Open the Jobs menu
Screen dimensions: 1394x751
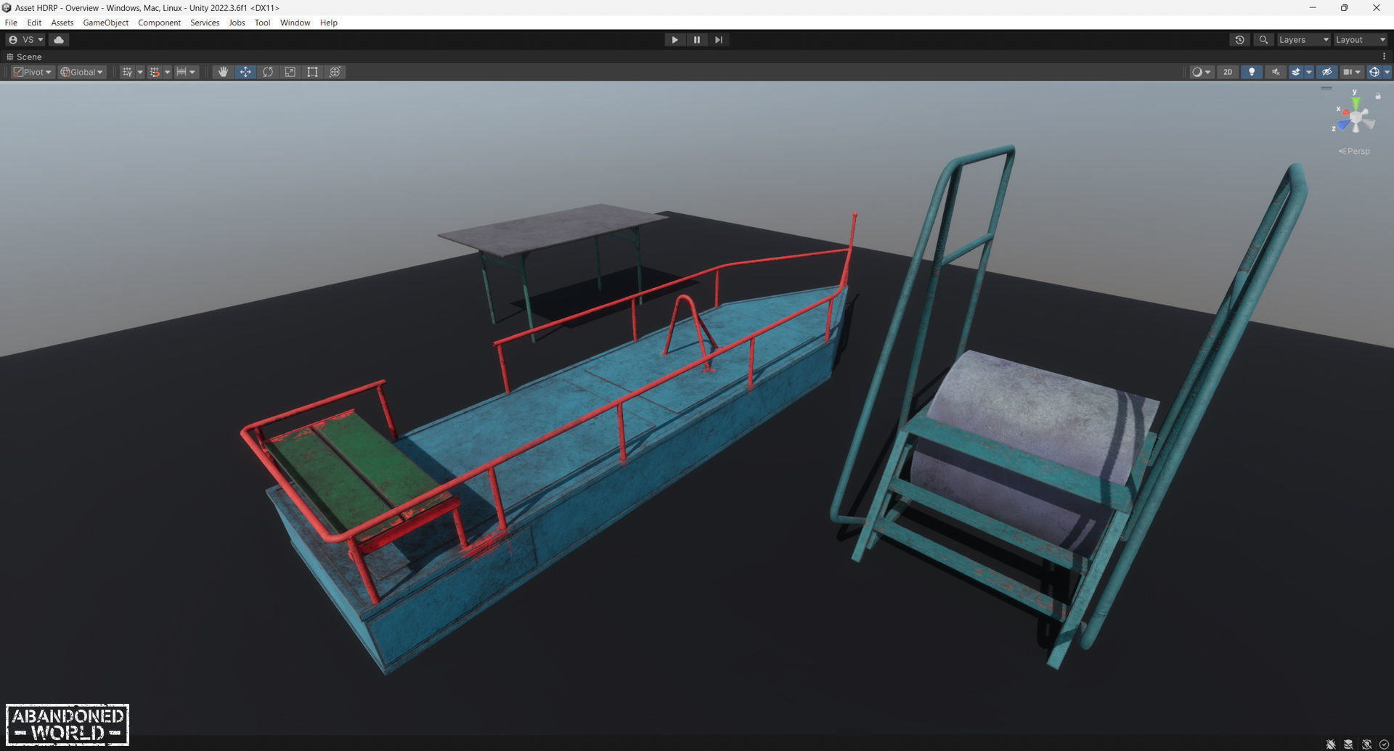(237, 22)
